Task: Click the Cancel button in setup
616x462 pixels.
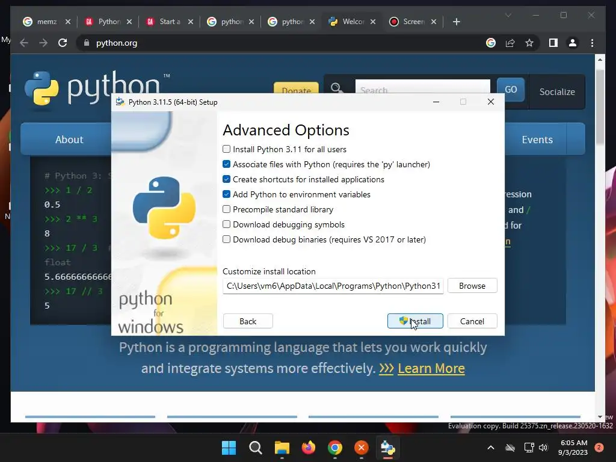Action: pos(472,321)
